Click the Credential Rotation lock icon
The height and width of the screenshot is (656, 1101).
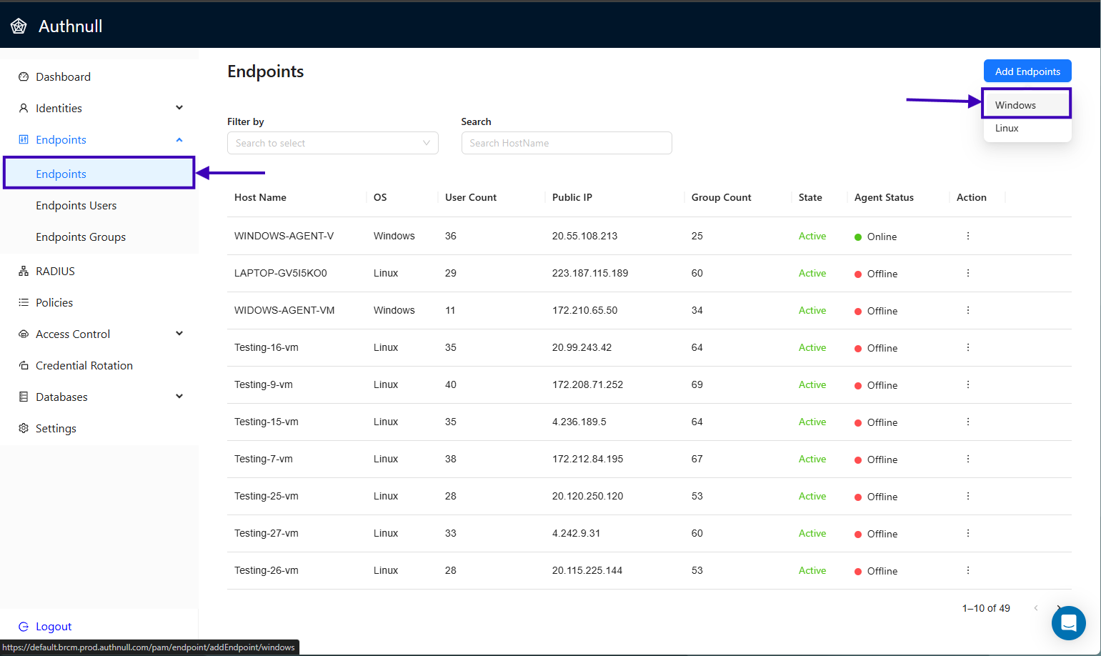click(x=24, y=366)
